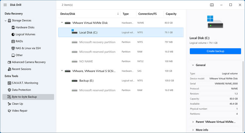
Task: Expand the Parent 'VMware Virtual NVMe' section
Action: pyautogui.click(x=193, y=122)
